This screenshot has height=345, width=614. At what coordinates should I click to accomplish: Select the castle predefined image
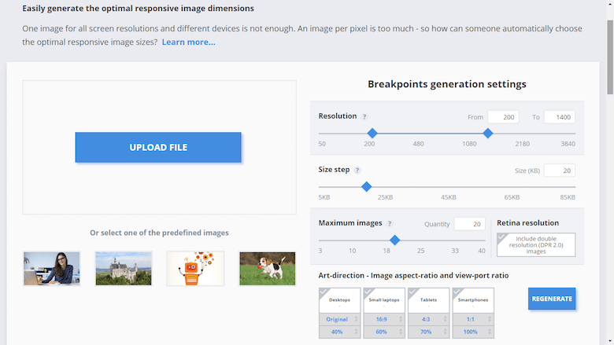pos(124,268)
